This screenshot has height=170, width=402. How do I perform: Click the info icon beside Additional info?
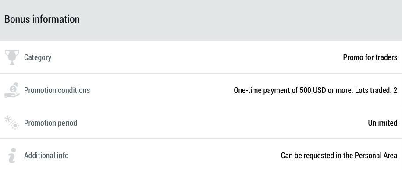click(12, 156)
